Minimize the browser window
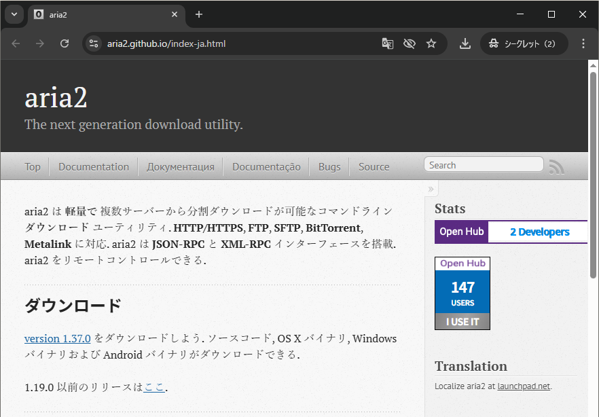The height and width of the screenshot is (417, 599). [x=520, y=14]
